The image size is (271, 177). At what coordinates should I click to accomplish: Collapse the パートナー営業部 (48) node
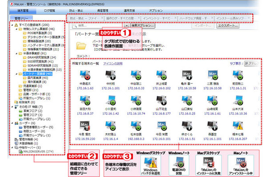pyautogui.click(x=16, y=74)
